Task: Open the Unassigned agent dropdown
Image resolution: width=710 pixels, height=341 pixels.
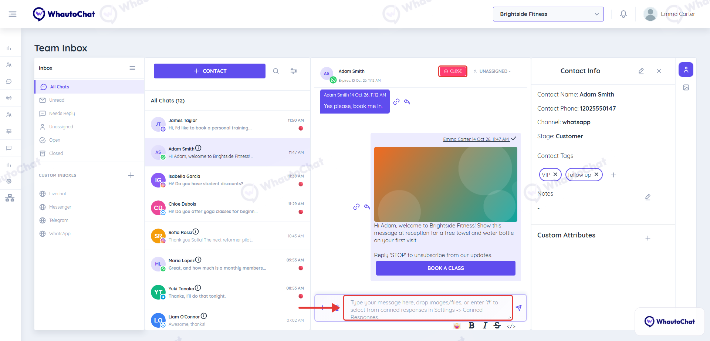Action: tap(492, 71)
